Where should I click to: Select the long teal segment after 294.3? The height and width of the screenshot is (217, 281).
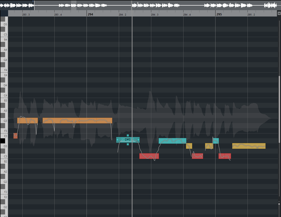coord(172,141)
